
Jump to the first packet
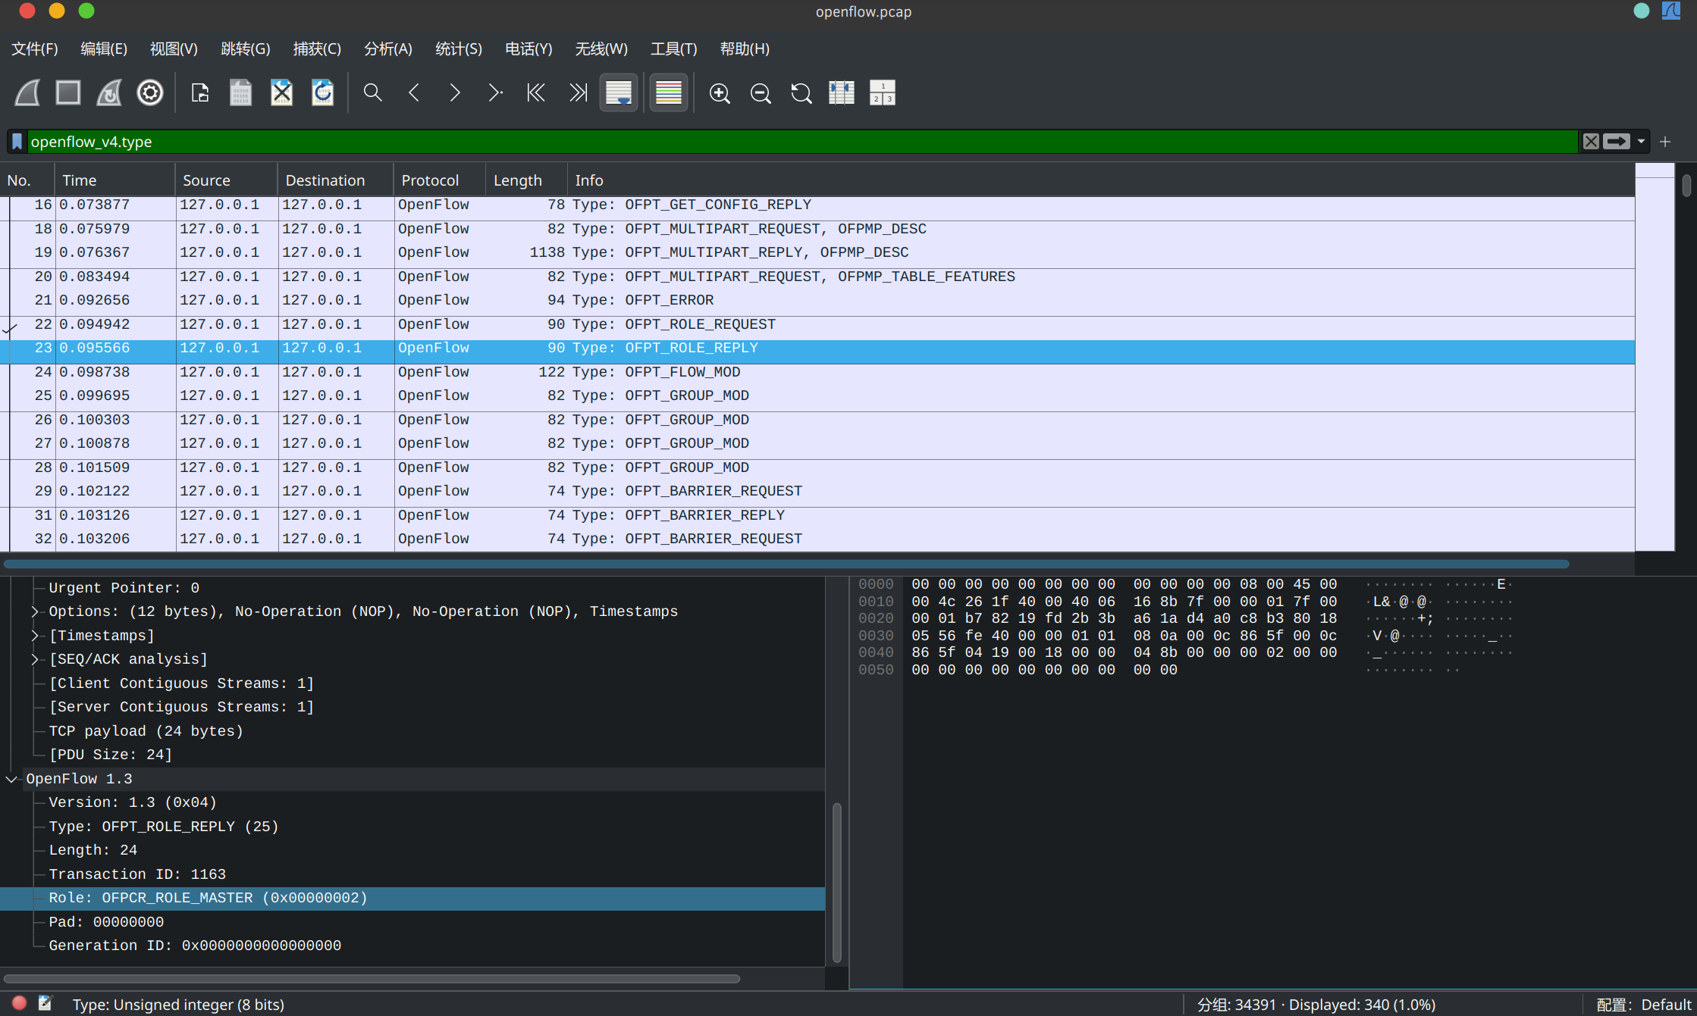(536, 93)
